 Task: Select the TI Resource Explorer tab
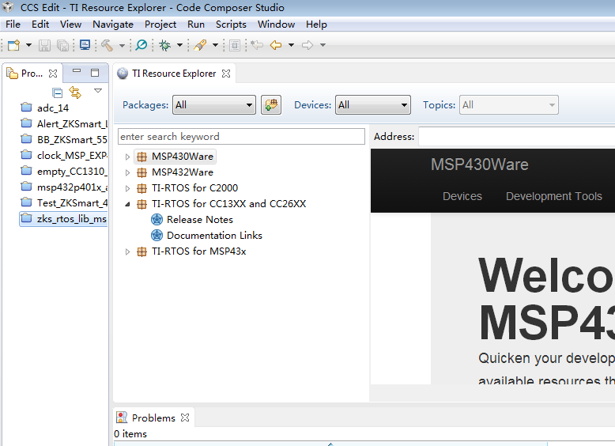pyautogui.click(x=174, y=74)
